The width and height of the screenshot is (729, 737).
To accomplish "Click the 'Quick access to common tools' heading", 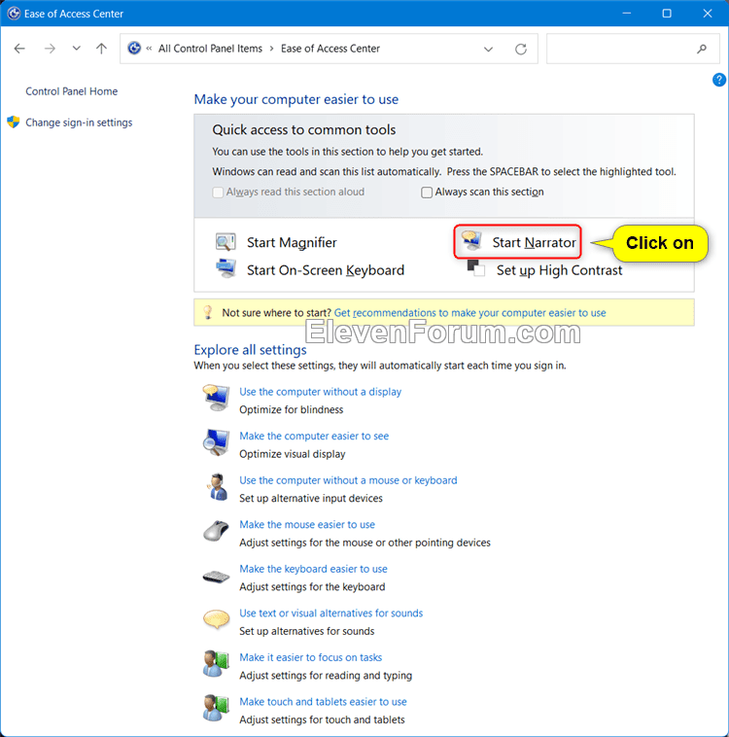I will pyautogui.click(x=303, y=129).
